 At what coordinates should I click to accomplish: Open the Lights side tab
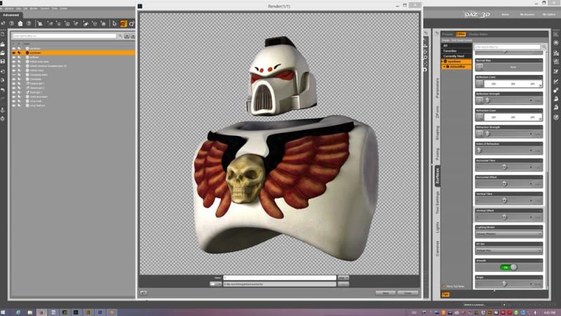pos(437,227)
